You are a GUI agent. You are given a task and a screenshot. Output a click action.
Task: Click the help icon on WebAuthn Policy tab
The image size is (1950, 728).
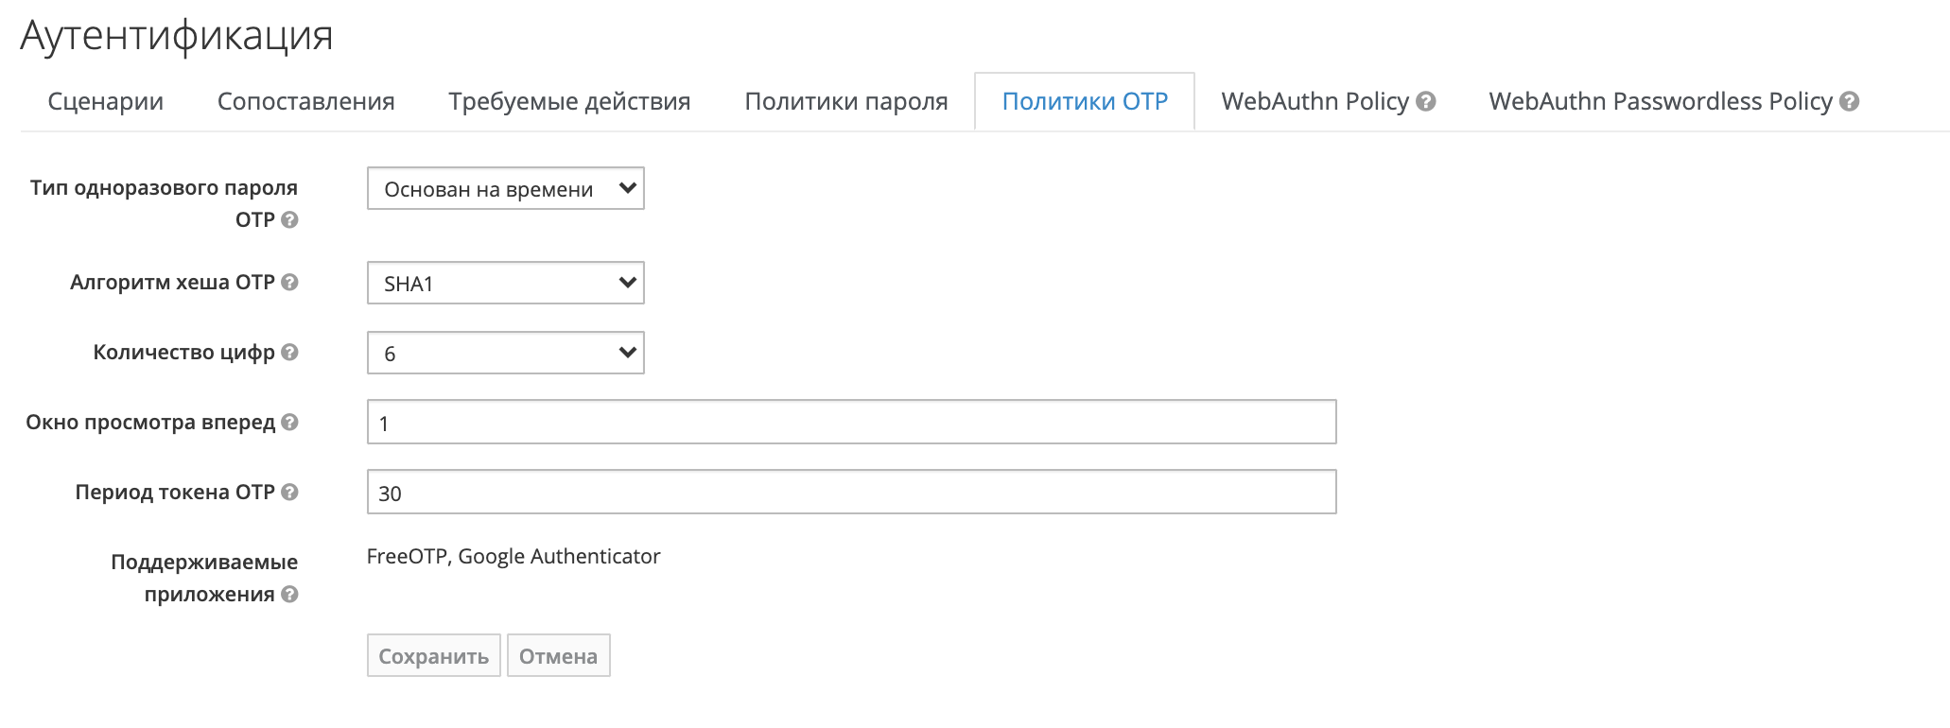click(x=1426, y=100)
